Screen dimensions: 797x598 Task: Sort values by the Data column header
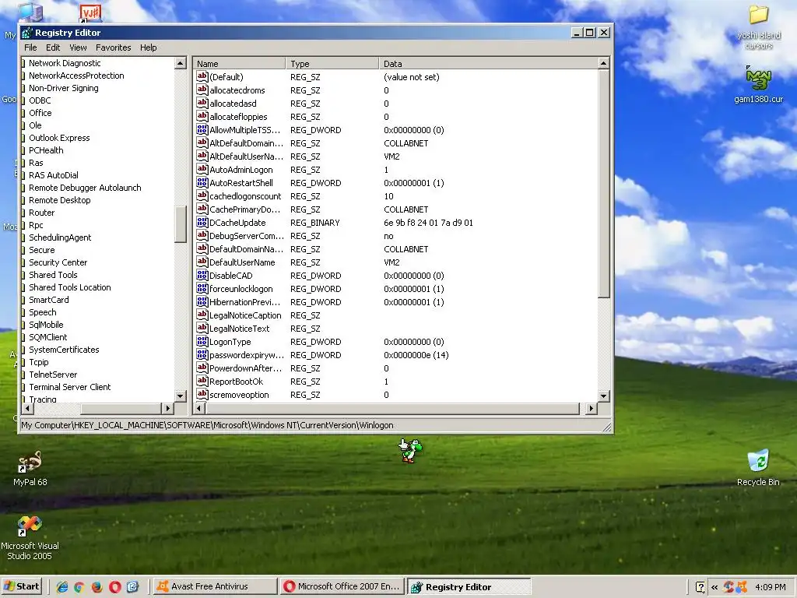[x=488, y=64]
